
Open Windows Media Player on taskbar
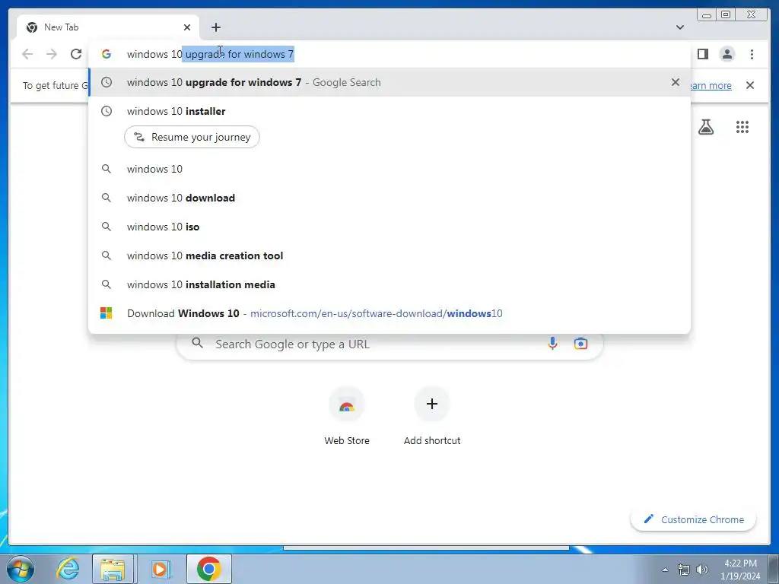coord(160,569)
